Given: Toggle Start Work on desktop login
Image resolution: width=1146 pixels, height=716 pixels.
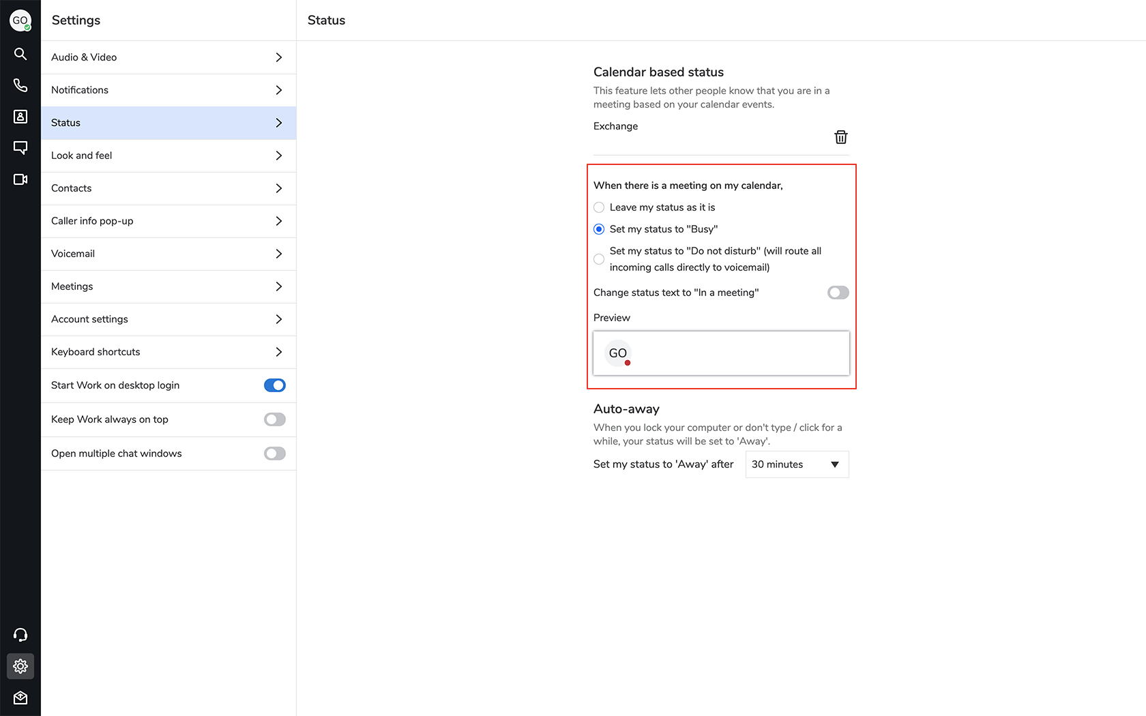Looking at the screenshot, I should (x=274, y=385).
